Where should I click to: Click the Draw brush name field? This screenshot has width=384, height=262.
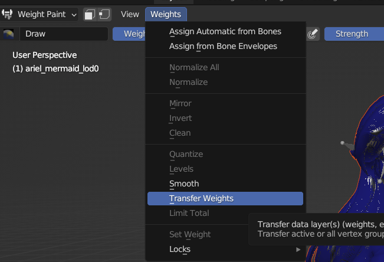coord(64,34)
